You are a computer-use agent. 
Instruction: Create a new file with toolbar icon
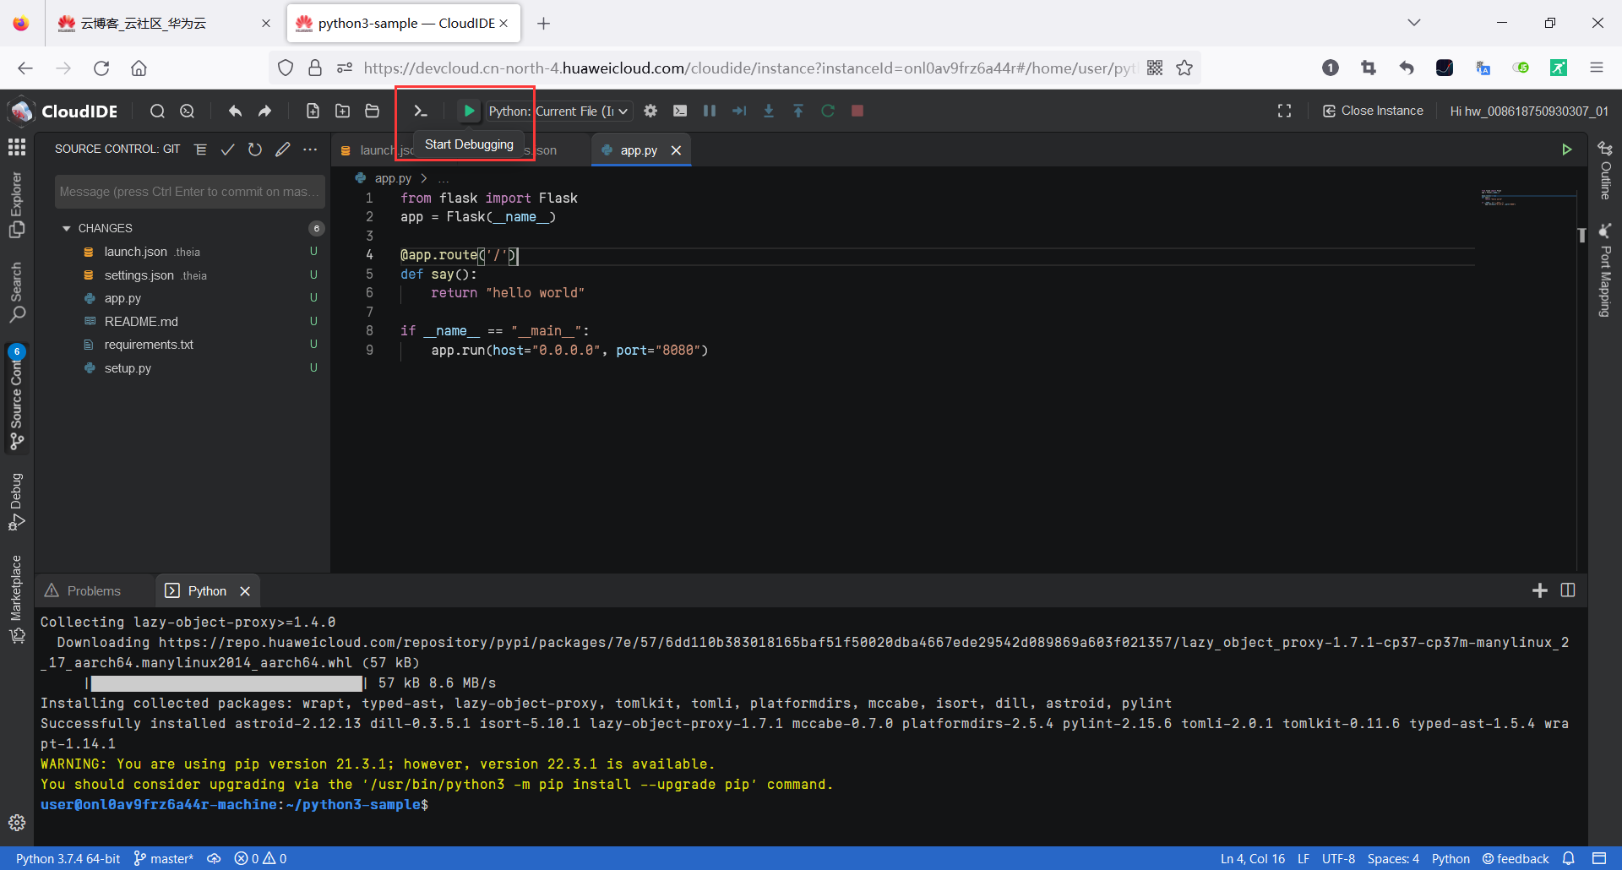coord(313,111)
